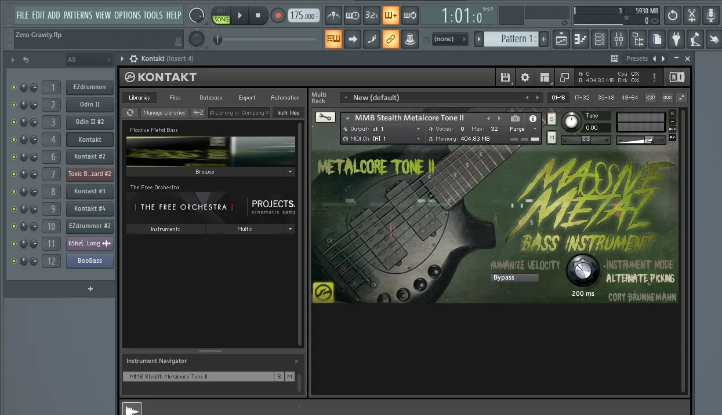Open the Output st.1 dropdown
Screen dimensions: 722x415
(x=383, y=129)
